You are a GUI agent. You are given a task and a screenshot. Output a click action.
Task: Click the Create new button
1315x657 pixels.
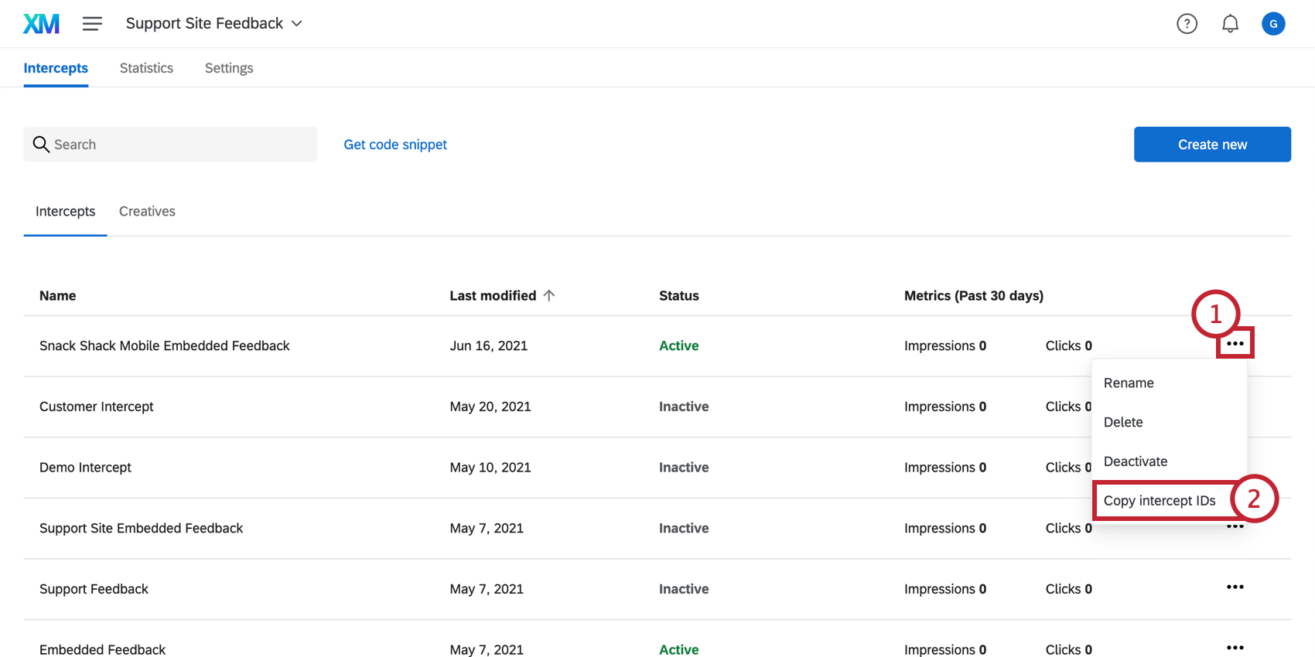coord(1212,145)
